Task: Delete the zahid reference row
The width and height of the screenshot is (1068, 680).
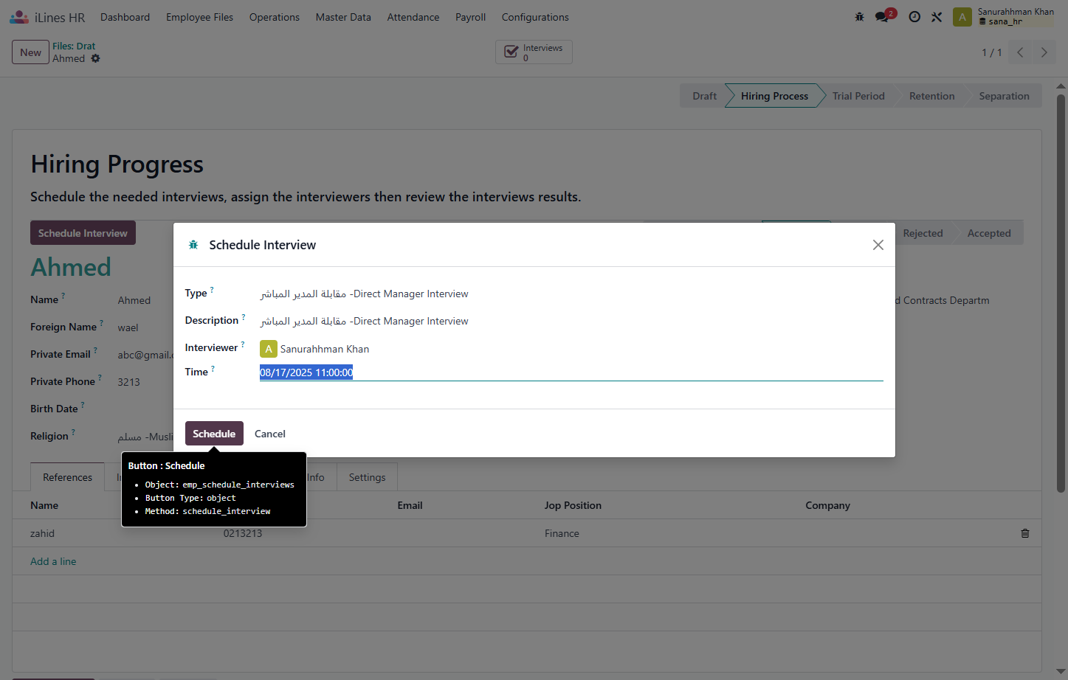Action: pyautogui.click(x=1025, y=533)
